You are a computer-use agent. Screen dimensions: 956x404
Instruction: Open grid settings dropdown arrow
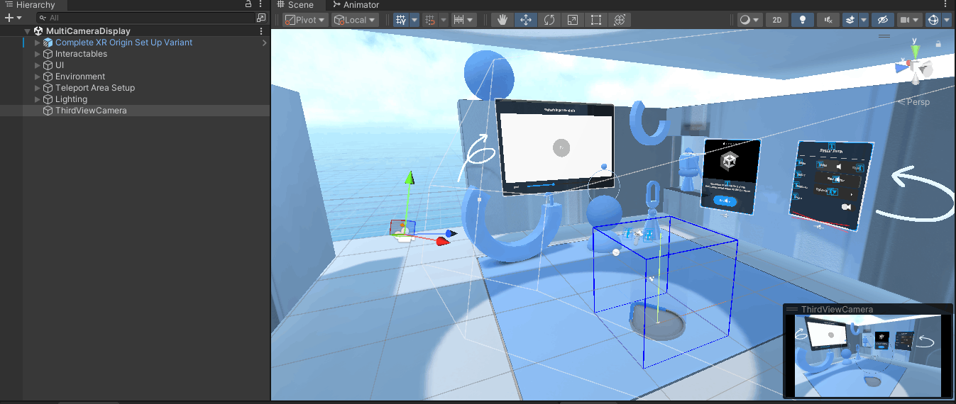point(414,20)
